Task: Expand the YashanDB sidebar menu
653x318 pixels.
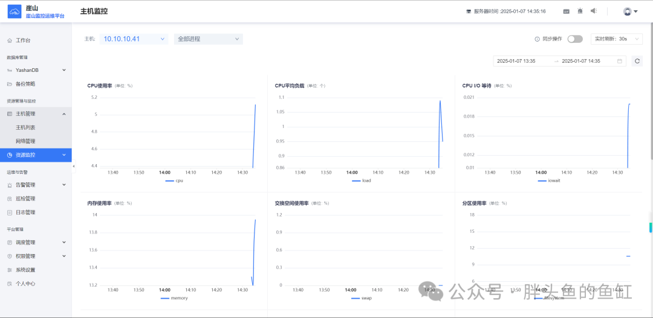Action: click(36, 70)
